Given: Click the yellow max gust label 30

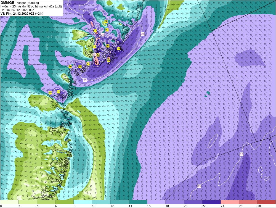Looking at the screenshot, I should tap(80, 66).
